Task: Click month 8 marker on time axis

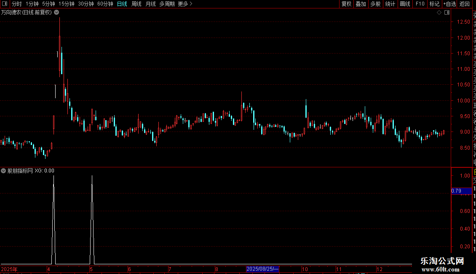Action: click(217, 269)
